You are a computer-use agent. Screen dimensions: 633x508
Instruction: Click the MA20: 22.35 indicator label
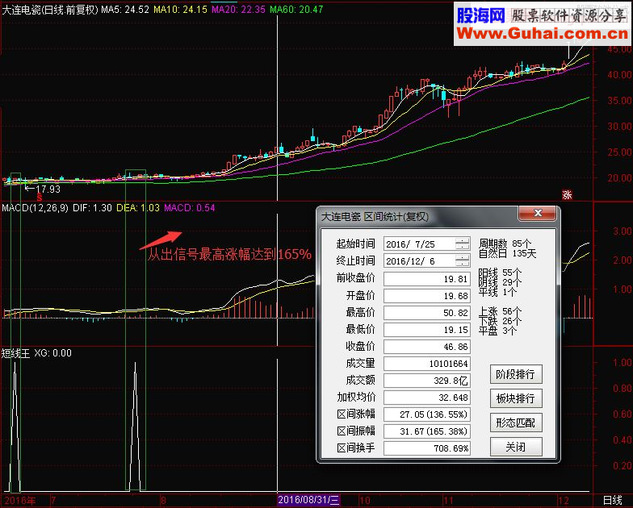239,10
